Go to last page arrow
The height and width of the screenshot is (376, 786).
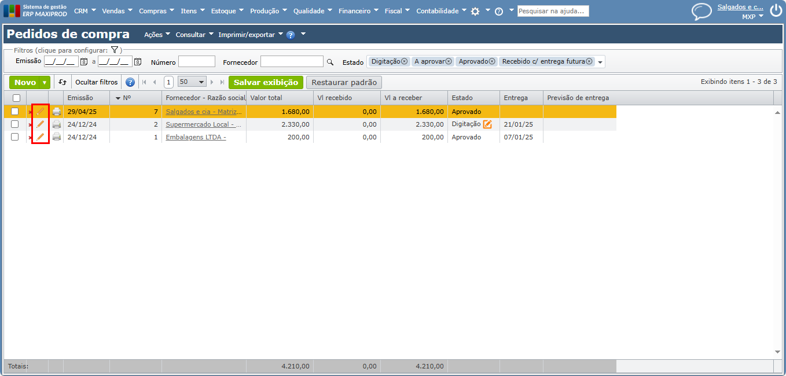(x=222, y=82)
